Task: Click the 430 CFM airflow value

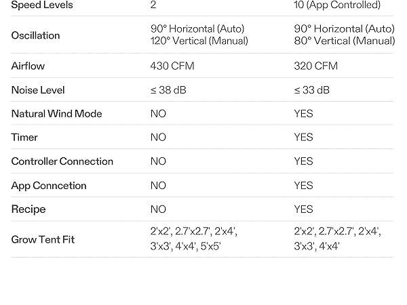Action: click(x=169, y=66)
